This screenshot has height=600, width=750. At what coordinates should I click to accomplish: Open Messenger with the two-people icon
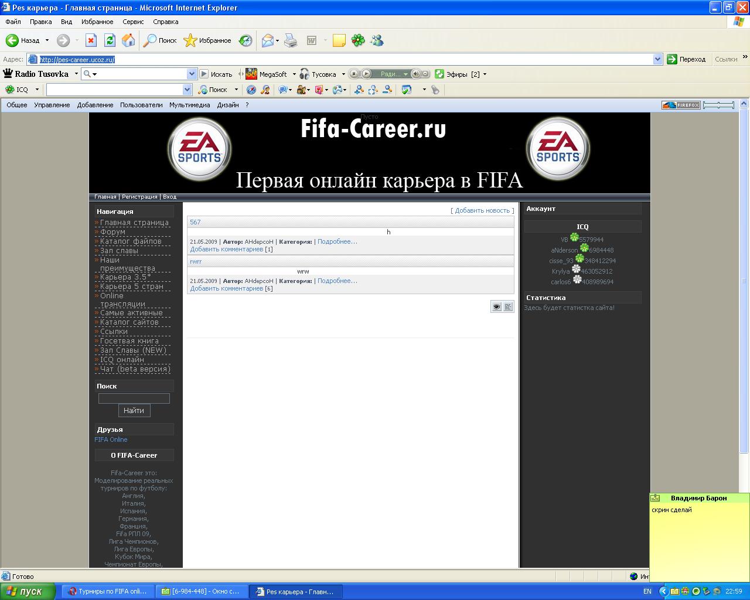coord(377,40)
